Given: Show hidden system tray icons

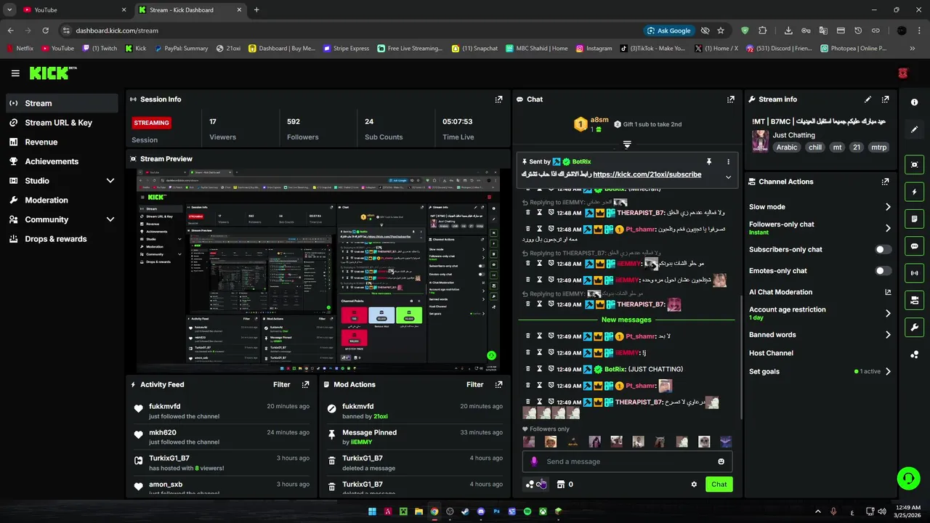Looking at the screenshot, I should pos(818,511).
